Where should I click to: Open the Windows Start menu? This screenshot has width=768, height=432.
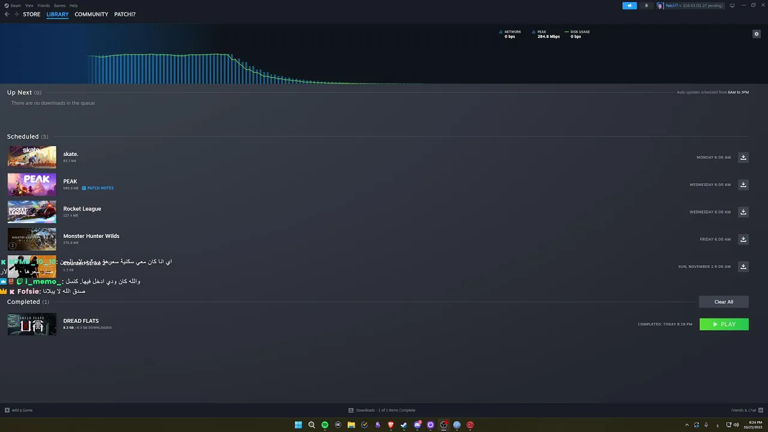tap(298, 425)
